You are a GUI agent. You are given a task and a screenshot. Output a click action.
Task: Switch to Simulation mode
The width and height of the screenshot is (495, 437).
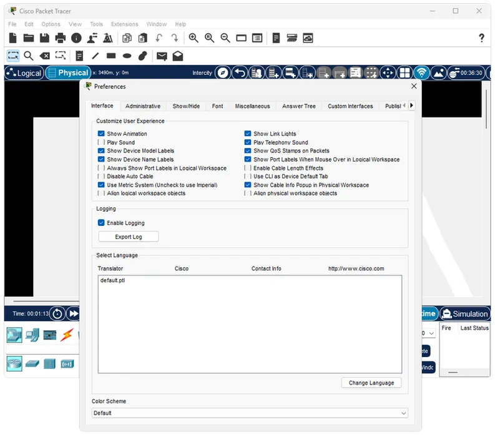[x=465, y=314]
